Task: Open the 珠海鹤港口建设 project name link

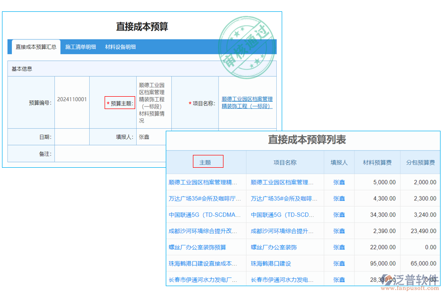Action: point(270,263)
